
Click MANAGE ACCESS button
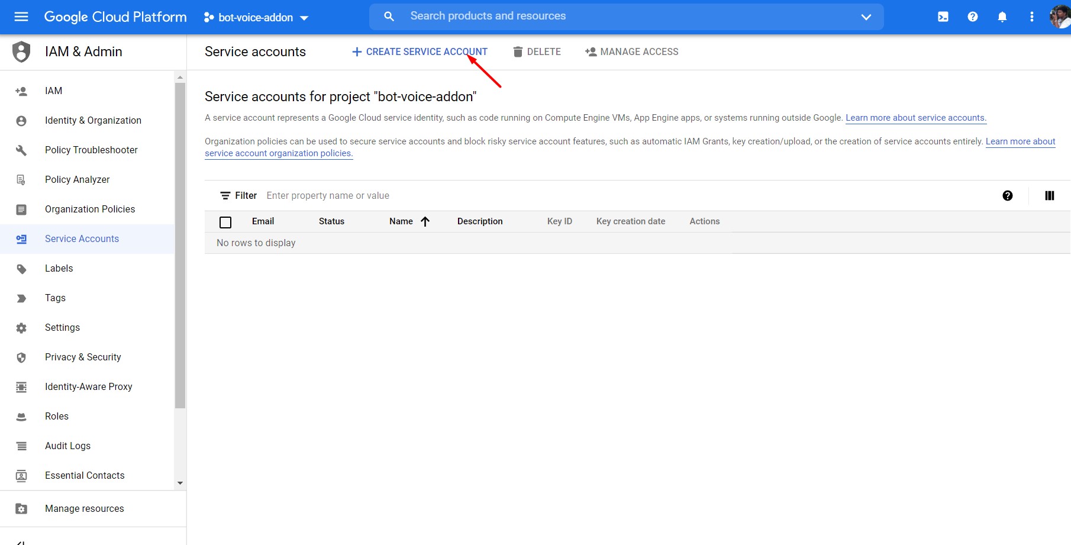coord(631,52)
